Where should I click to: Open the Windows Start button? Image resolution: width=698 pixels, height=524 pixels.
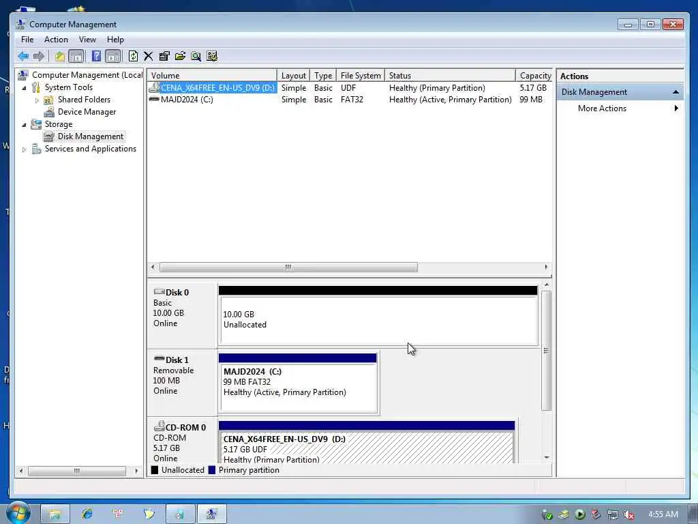click(18, 514)
